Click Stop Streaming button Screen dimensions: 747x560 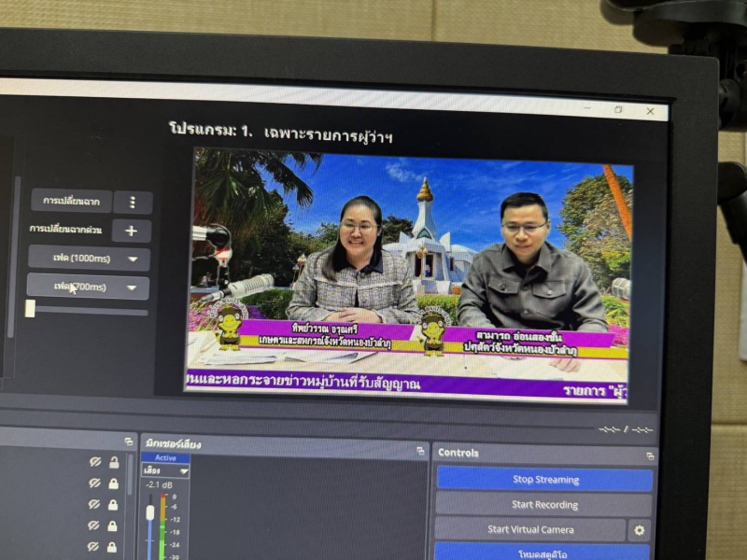pos(545,480)
